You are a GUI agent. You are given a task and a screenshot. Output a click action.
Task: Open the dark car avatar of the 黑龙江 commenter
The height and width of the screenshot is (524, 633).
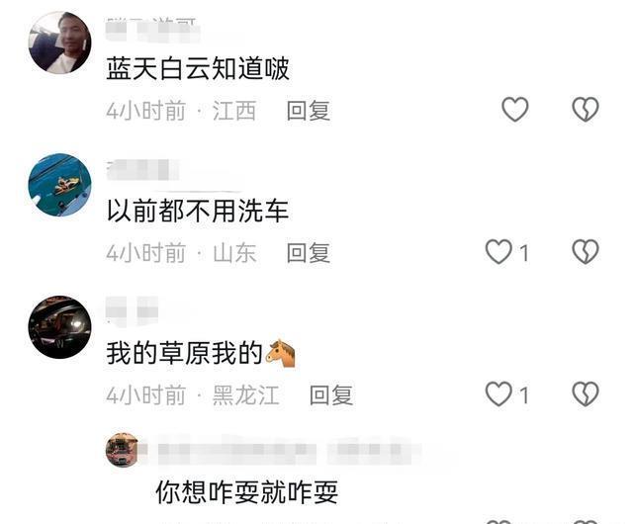pyautogui.click(x=59, y=327)
